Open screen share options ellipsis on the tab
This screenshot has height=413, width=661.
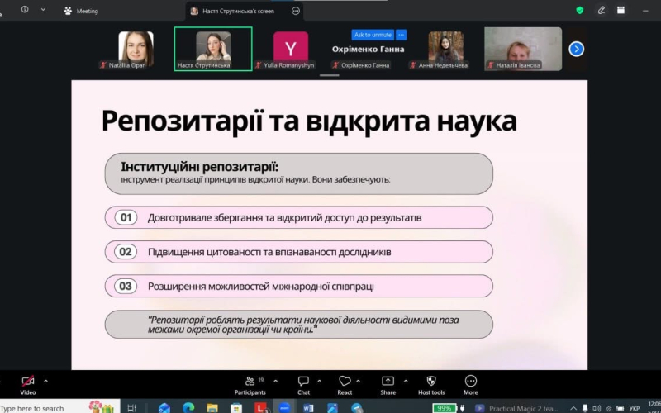(296, 11)
